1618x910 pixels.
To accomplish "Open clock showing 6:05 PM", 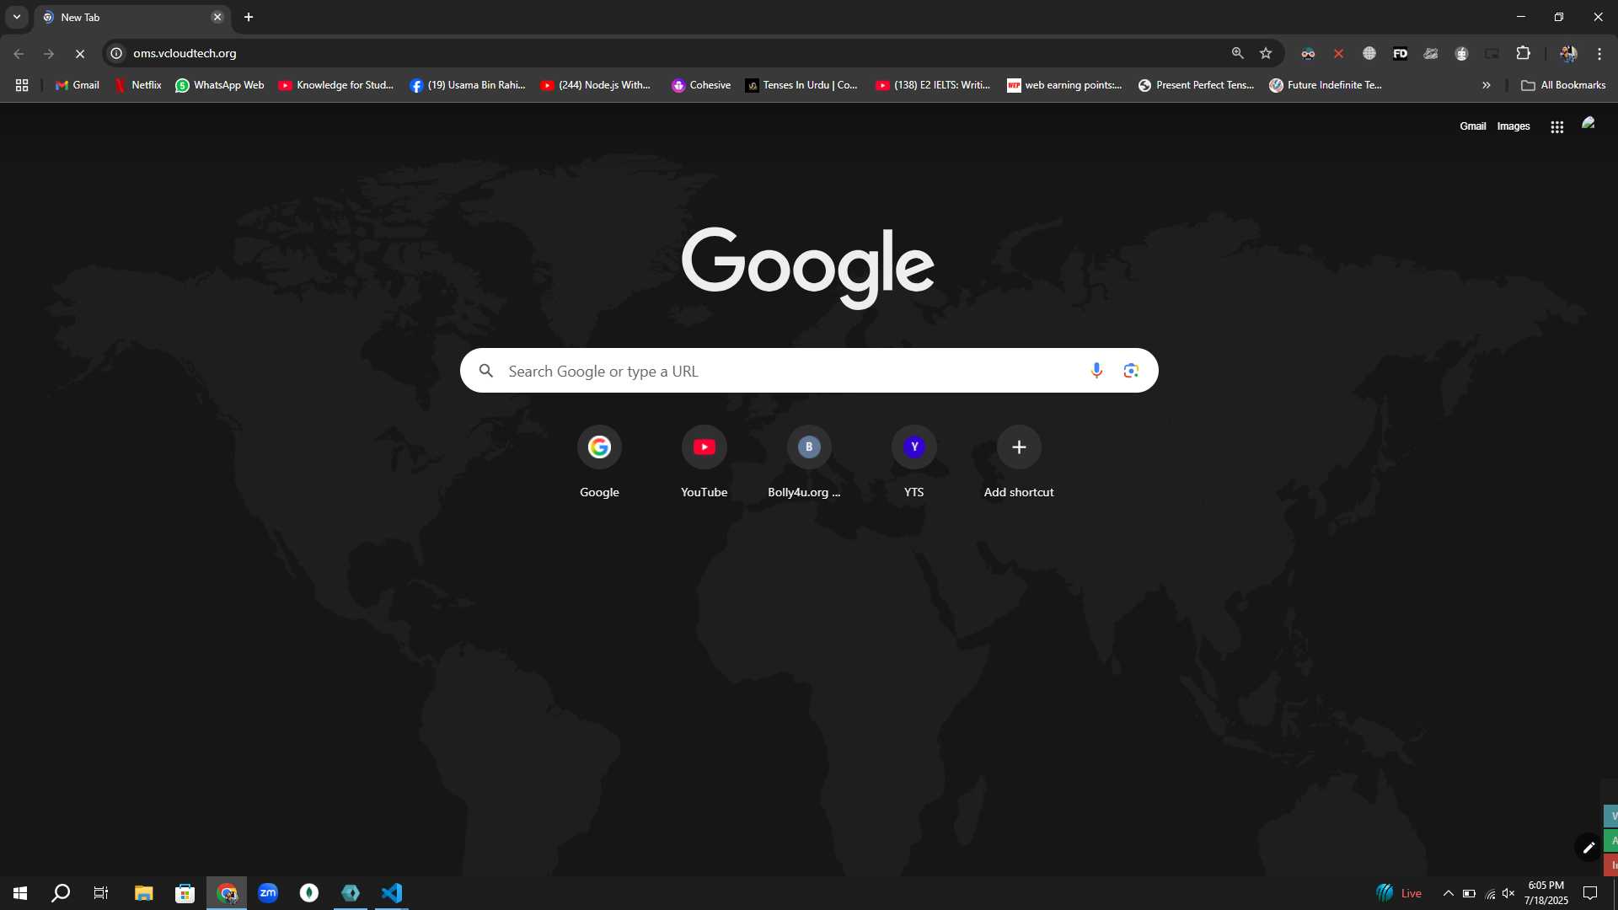I will (1546, 893).
